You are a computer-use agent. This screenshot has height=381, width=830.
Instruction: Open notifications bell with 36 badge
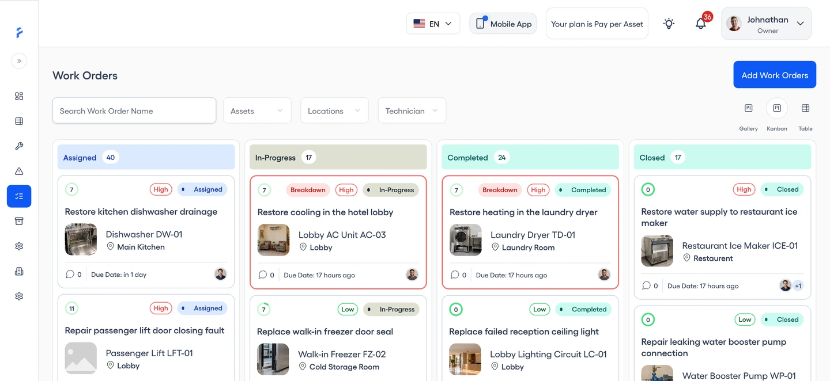click(x=701, y=24)
